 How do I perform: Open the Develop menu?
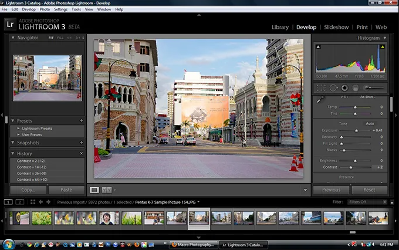click(x=28, y=9)
